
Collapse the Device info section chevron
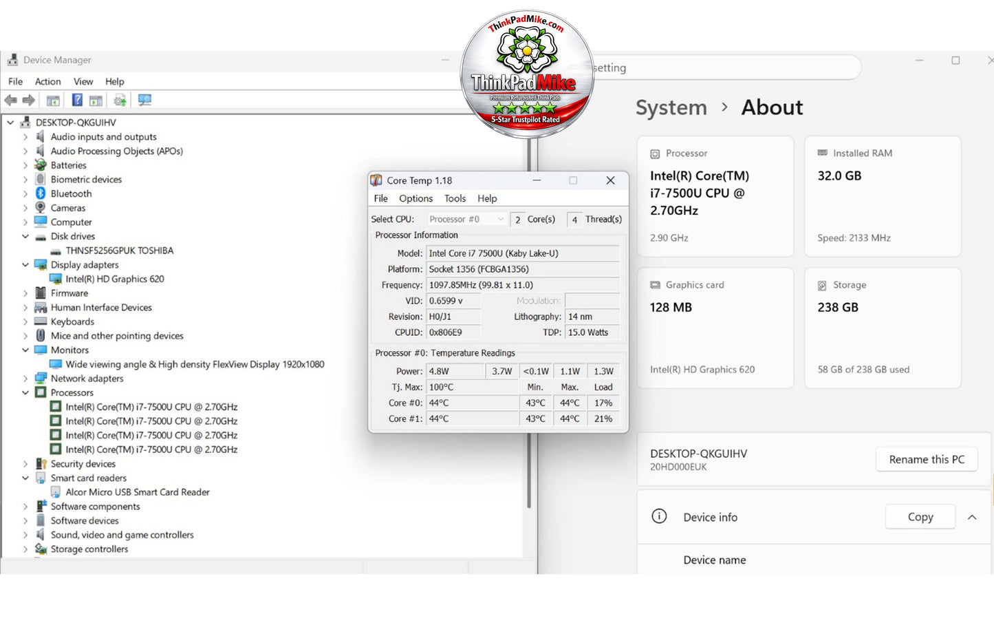point(972,517)
